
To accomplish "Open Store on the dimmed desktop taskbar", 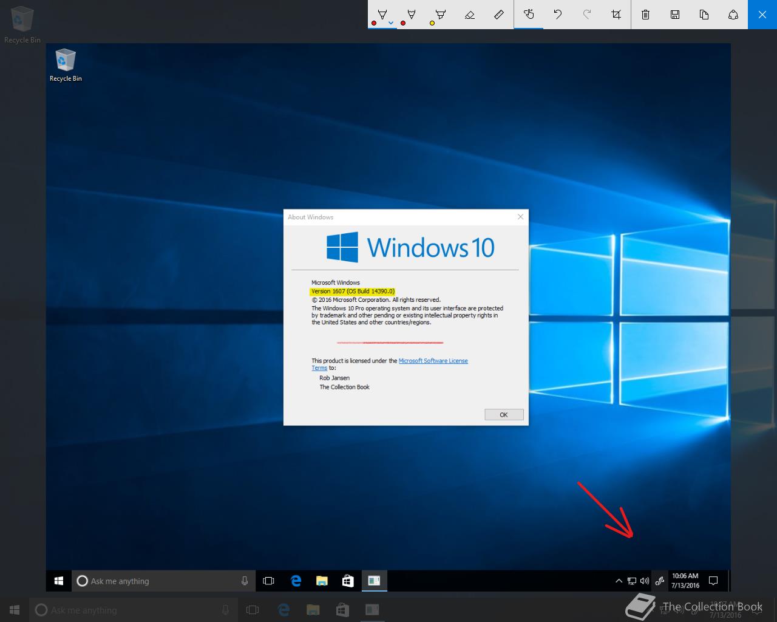I will (342, 610).
